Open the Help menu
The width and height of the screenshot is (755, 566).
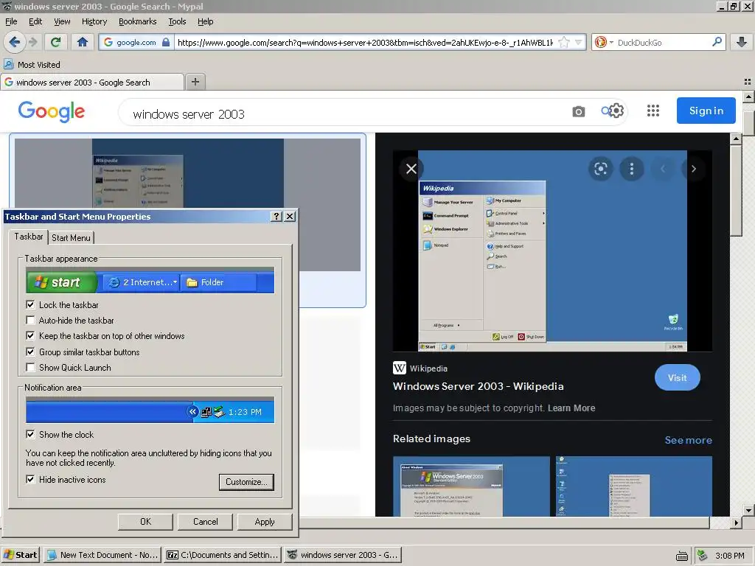[206, 21]
